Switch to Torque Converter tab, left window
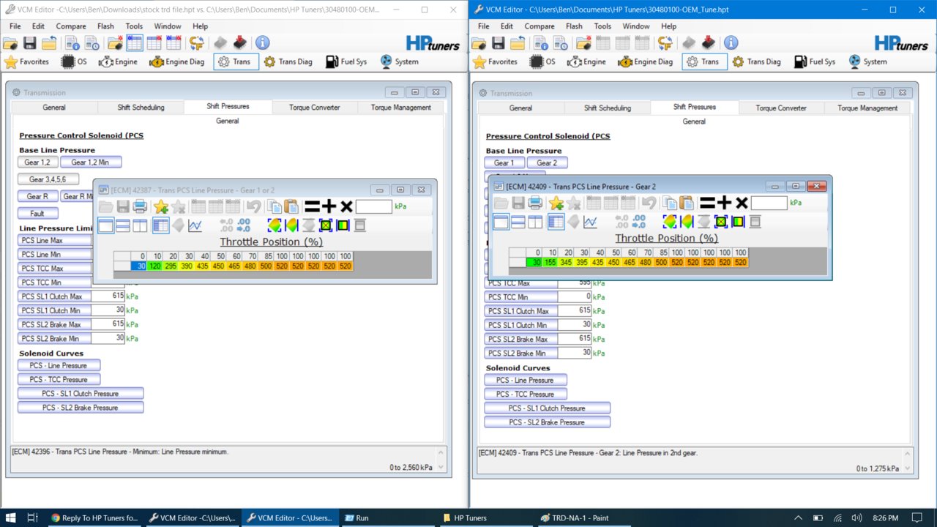The image size is (937, 527). coord(315,107)
